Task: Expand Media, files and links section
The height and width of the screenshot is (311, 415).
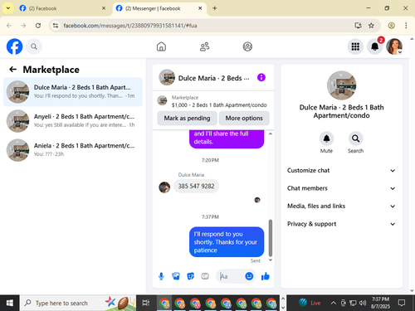Action: [x=341, y=206]
